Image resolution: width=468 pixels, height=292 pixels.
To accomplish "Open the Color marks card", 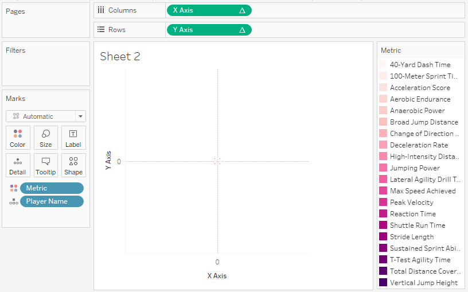I will 18,138.
